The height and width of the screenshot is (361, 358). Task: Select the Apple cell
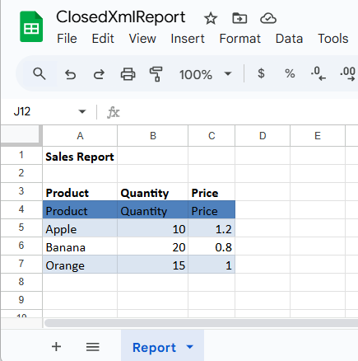pyautogui.click(x=80, y=228)
